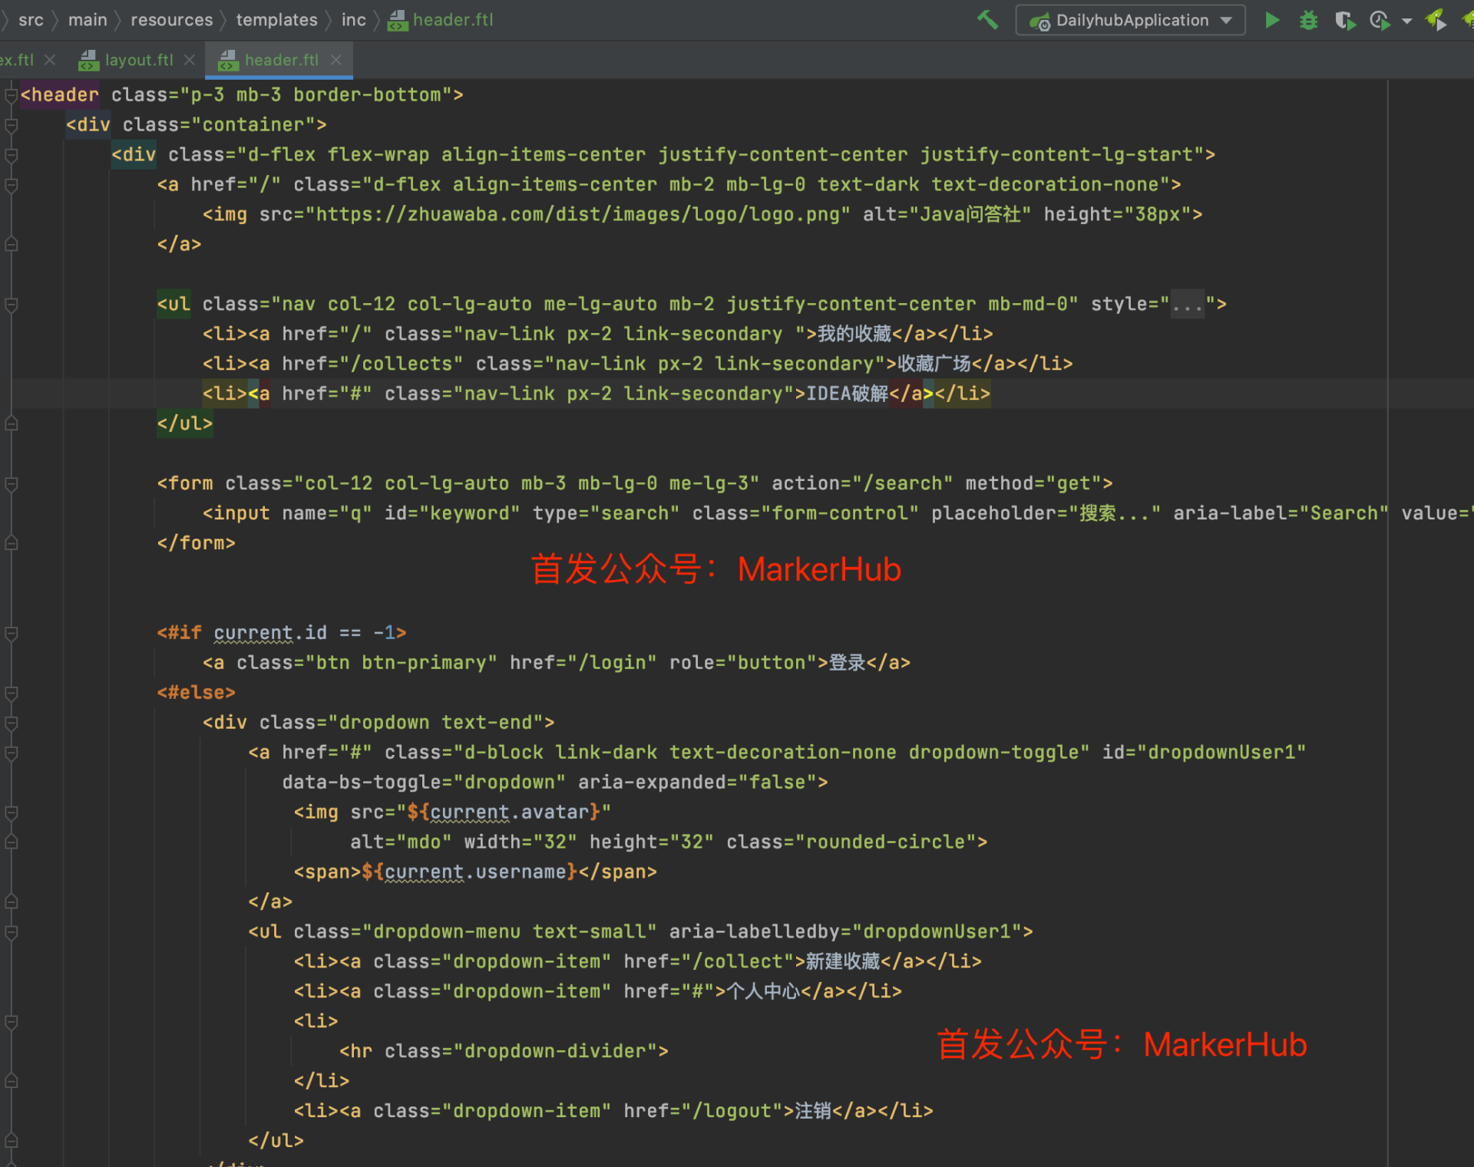Expand the small arrow next to the profiler icon

[1406, 21]
